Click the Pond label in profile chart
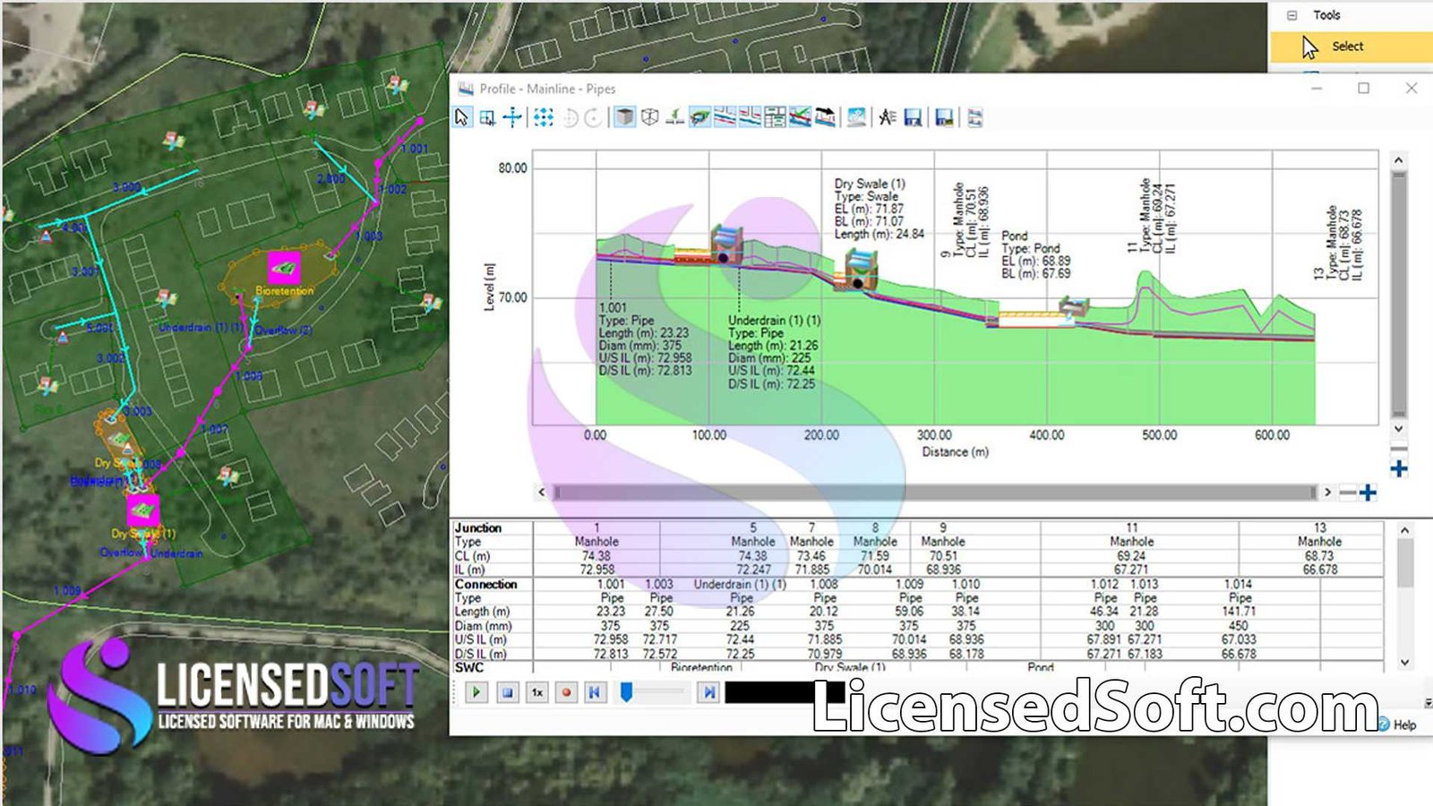Viewport: 1433px width, 806px height. (1015, 236)
